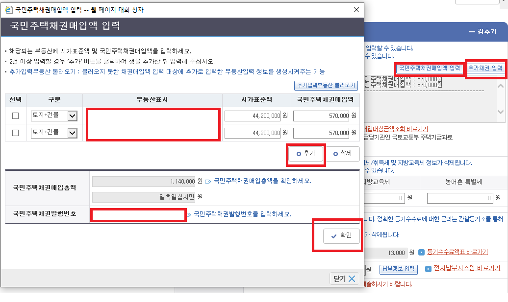Click the 납부정보 입력 button
Image resolution: width=508 pixels, height=302 pixels.
398,268
